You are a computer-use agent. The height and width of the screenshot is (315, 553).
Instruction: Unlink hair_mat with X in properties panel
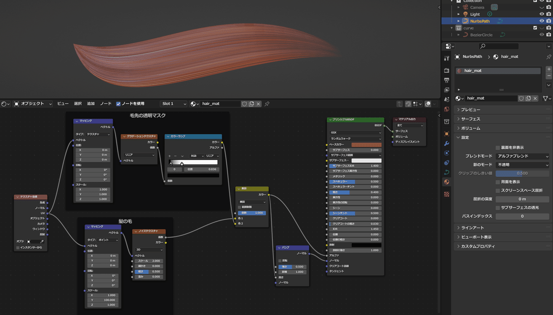click(x=536, y=98)
